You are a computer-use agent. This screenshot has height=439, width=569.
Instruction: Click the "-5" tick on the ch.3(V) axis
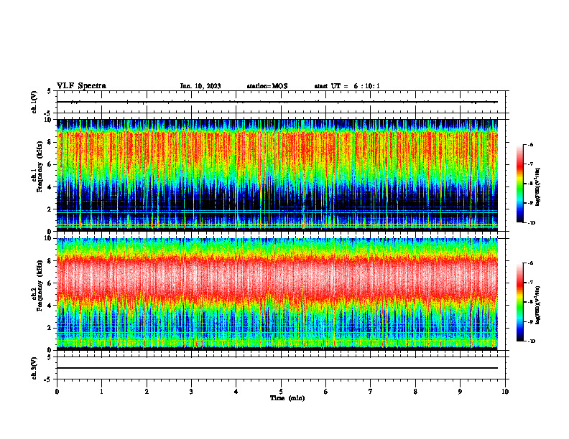tap(48, 379)
